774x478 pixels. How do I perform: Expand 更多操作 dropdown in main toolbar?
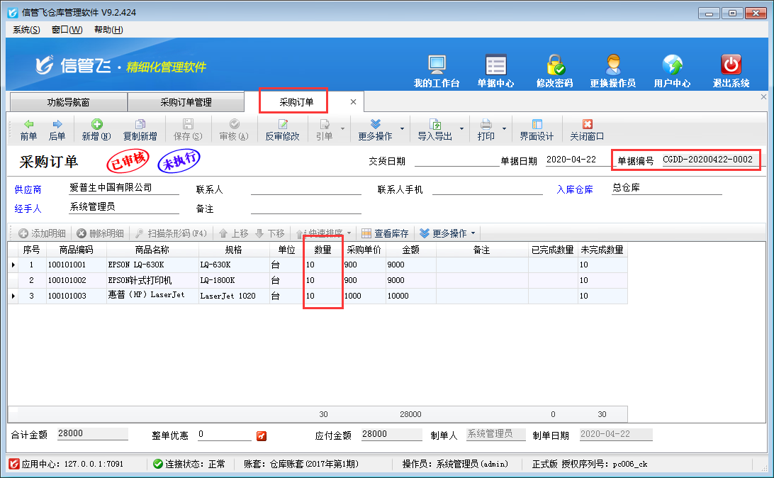[403, 129]
